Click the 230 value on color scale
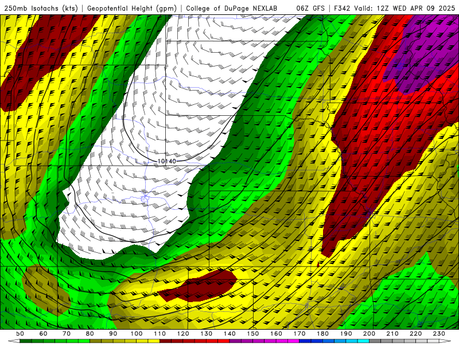 [x=439, y=334]
